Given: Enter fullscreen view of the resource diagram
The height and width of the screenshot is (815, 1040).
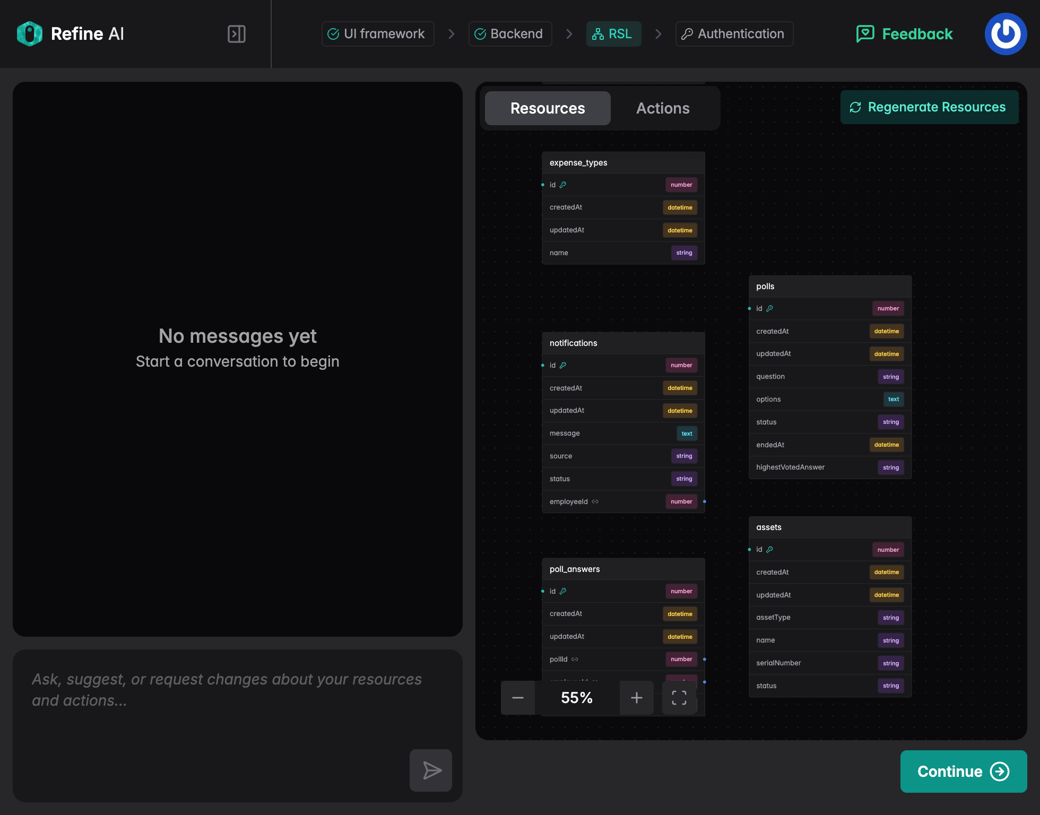Looking at the screenshot, I should point(679,698).
